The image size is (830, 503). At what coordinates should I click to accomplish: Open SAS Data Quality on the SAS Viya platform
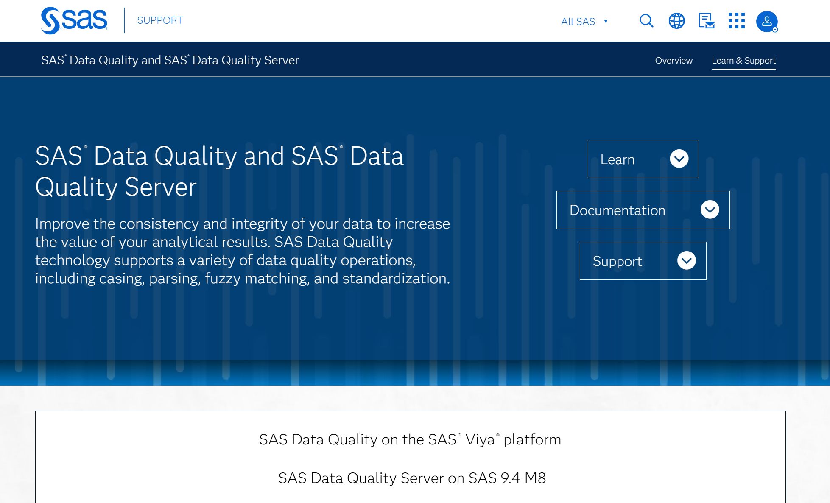(x=410, y=440)
